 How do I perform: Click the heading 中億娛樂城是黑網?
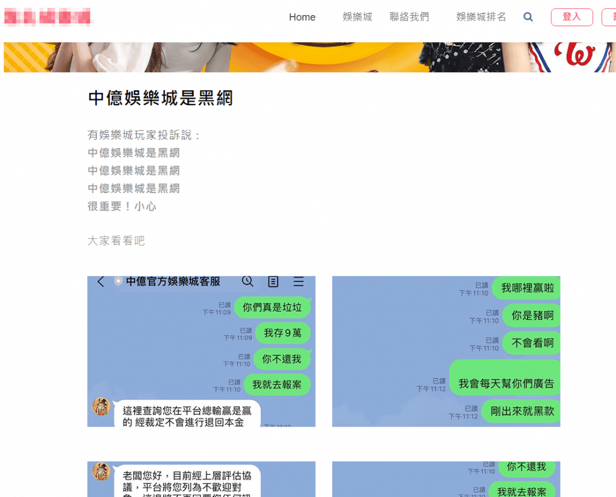[x=160, y=98]
